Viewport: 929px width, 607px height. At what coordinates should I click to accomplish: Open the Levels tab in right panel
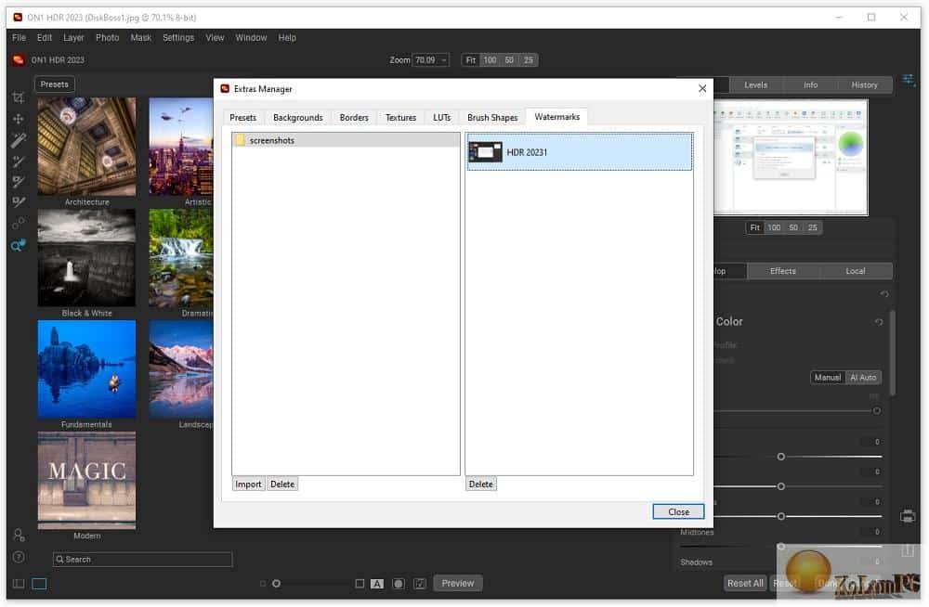(756, 85)
